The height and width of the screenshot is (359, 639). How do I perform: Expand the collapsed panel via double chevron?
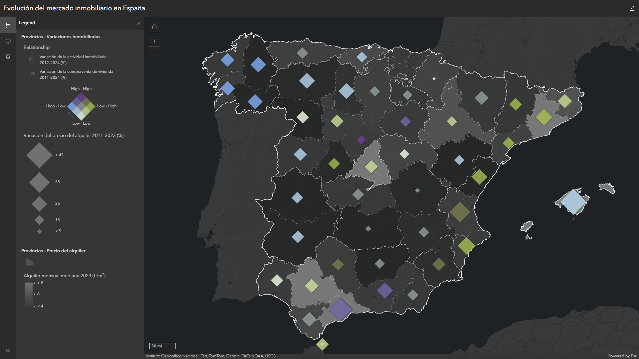pos(8,350)
